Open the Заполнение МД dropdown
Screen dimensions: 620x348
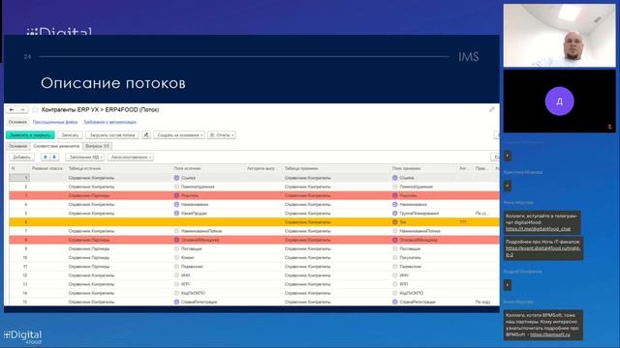(85, 157)
